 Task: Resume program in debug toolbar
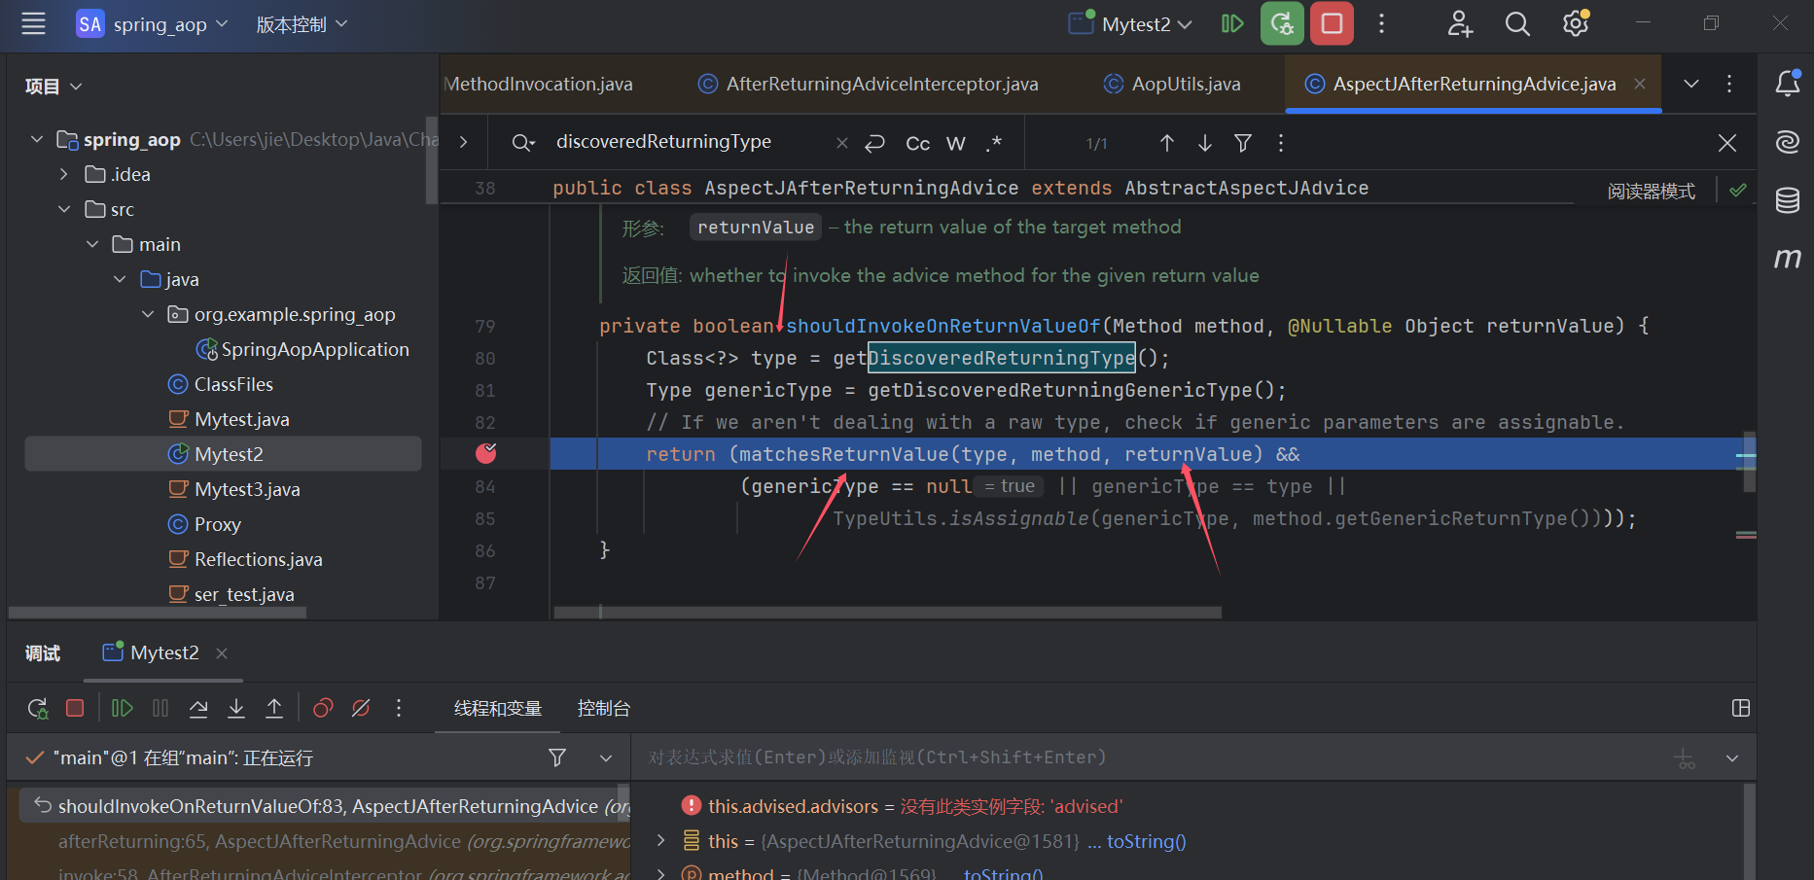point(123,708)
